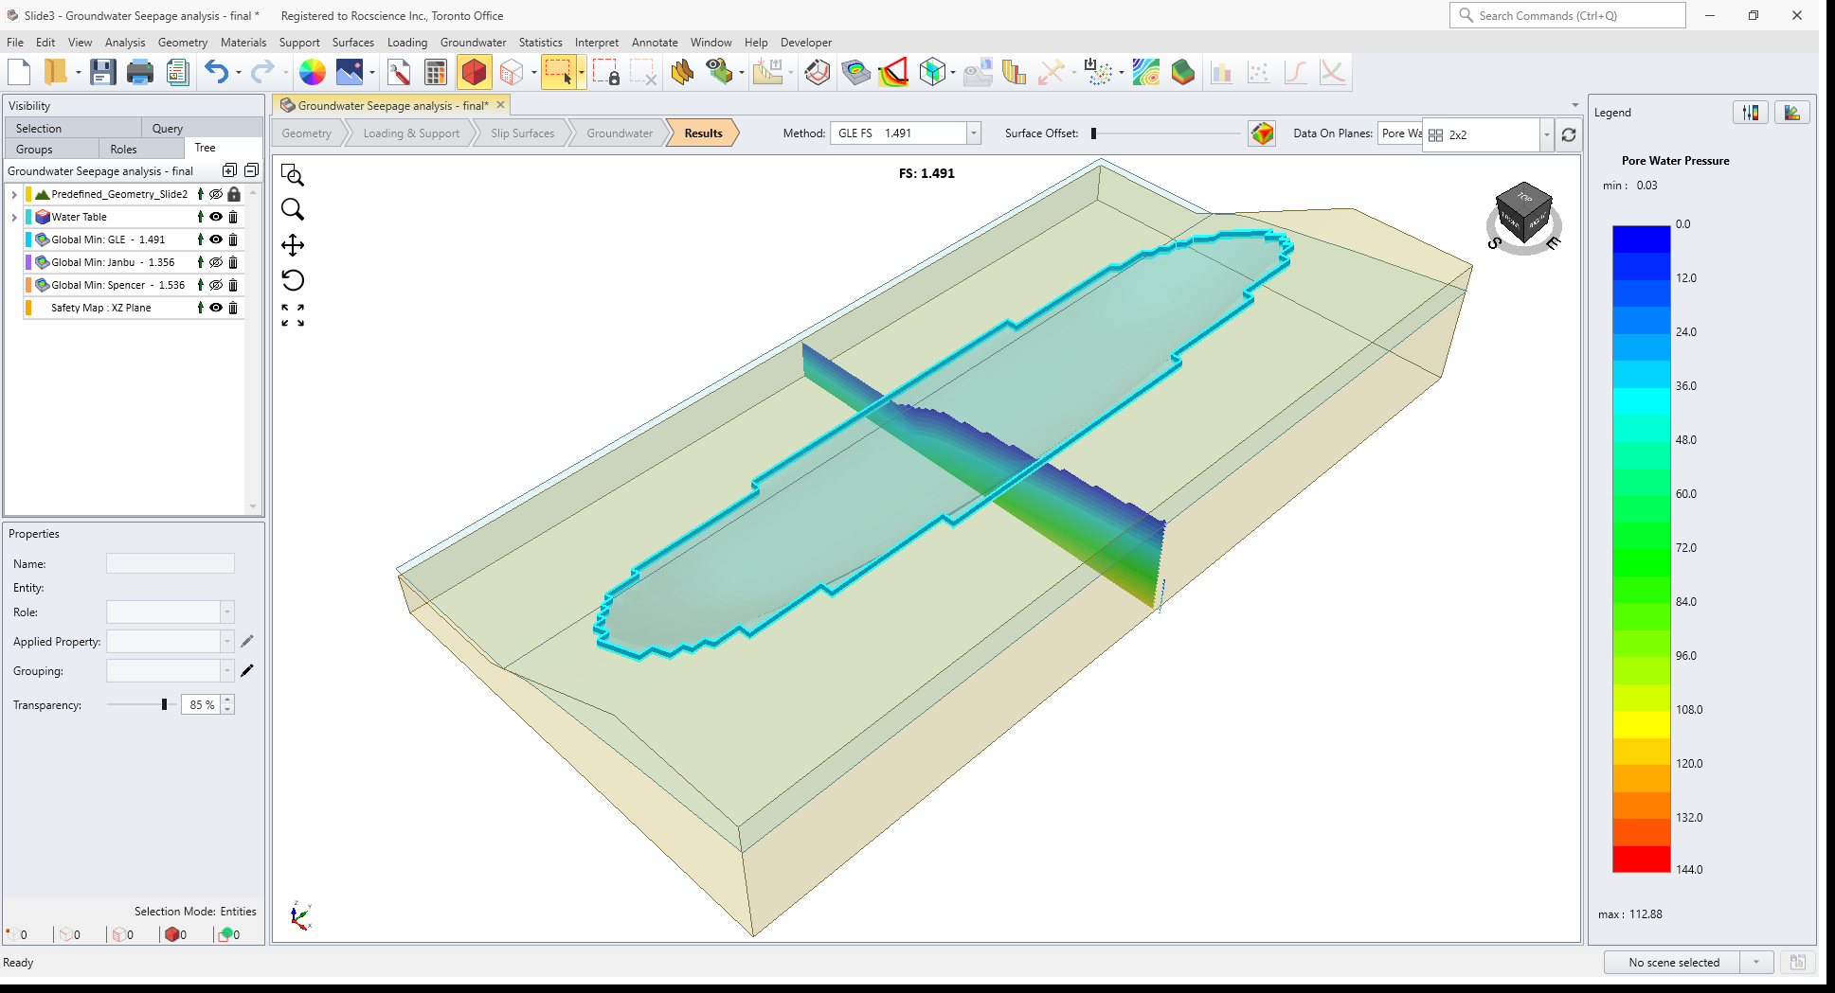The height and width of the screenshot is (993, 1835).
Task: Expand the Water Table tree node
Action: (x=13, y=217)
